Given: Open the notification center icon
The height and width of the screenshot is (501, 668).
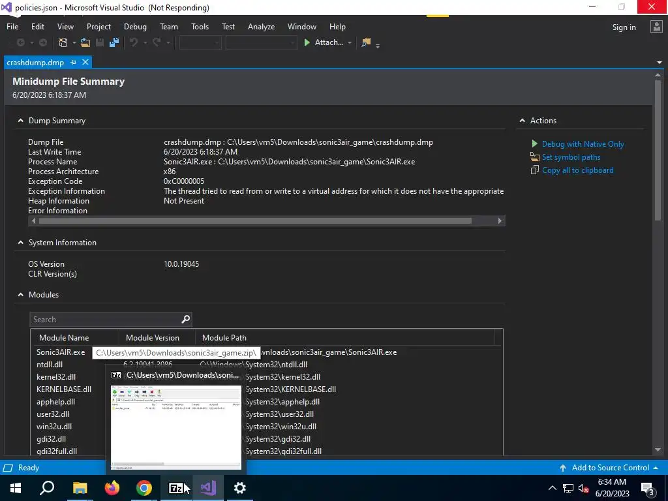Looking at the screenshot, I should coord(648,488).
